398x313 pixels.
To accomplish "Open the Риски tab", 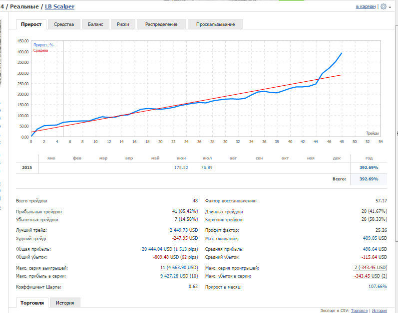I will click(x=123, y=24).
